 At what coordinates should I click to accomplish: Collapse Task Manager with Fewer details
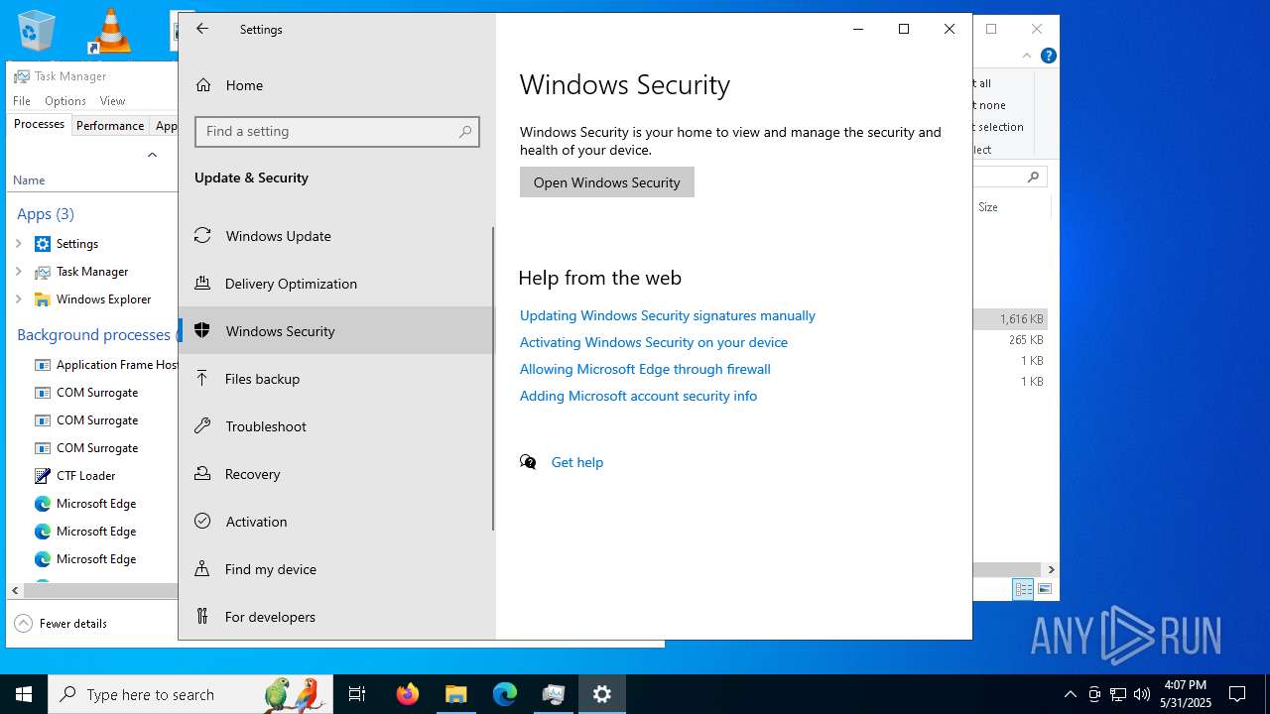coord(61,624)
